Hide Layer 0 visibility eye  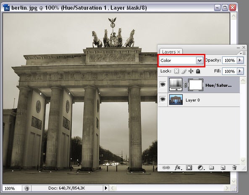[163, 99]
